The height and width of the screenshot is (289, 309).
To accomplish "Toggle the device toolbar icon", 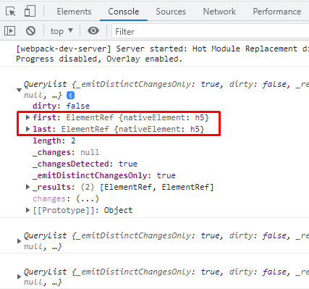I will point(30,11).
